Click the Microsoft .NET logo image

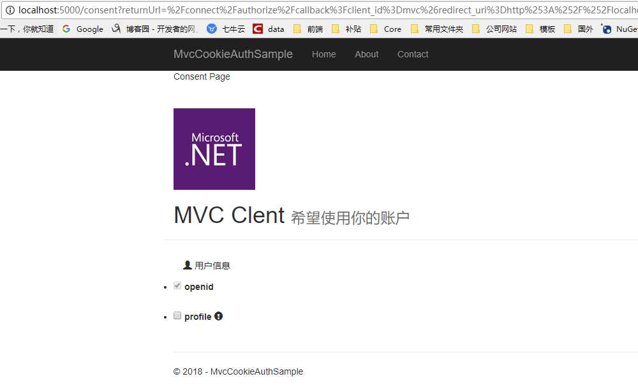pos(214,149)
